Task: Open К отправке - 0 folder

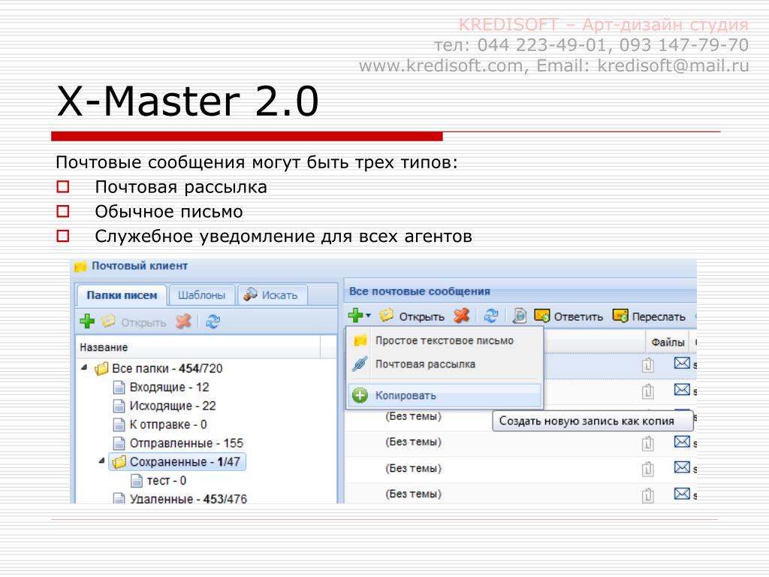Action: 161,424
